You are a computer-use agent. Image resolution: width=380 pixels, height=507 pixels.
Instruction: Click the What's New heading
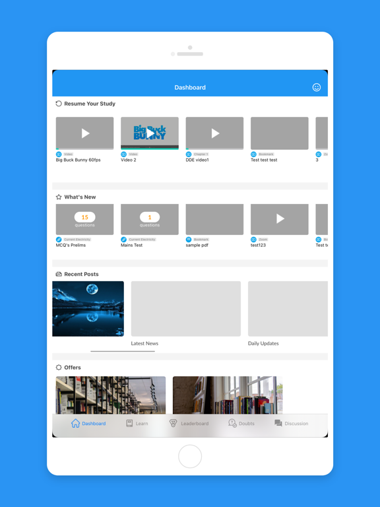pyautogui.click(x=80, y=197)
